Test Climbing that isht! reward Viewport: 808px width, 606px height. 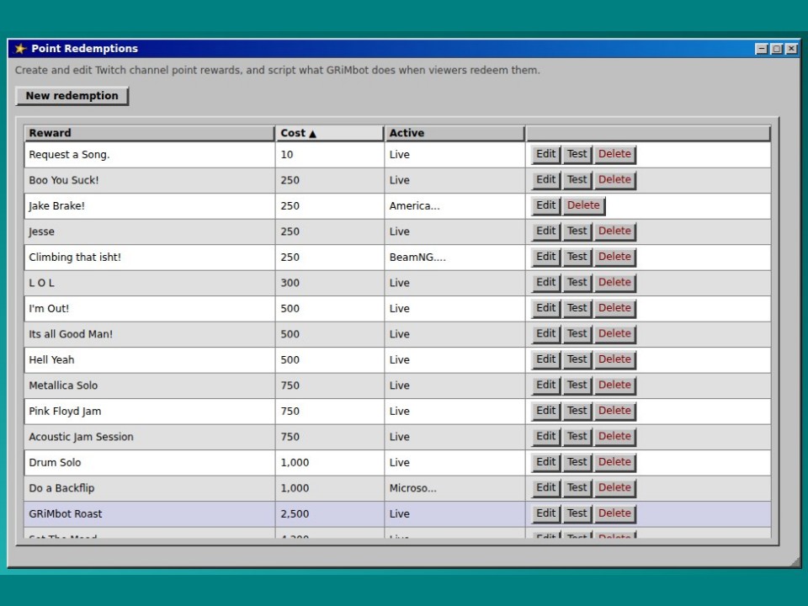[x=577, y=257]
